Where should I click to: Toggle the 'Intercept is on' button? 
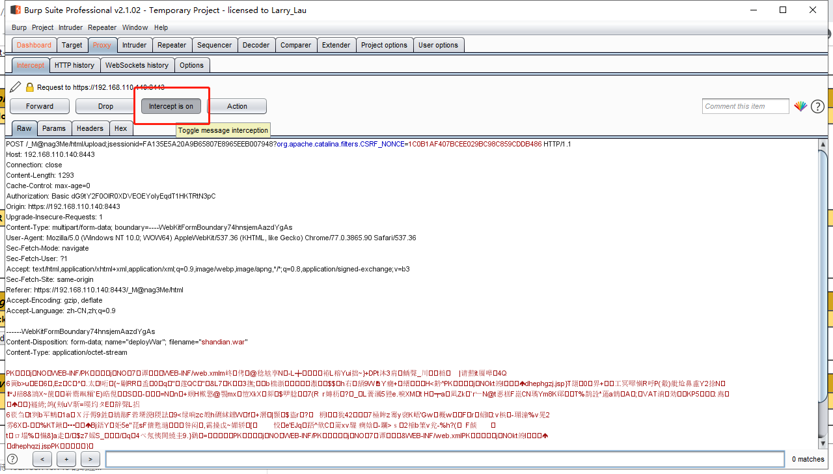171,106
